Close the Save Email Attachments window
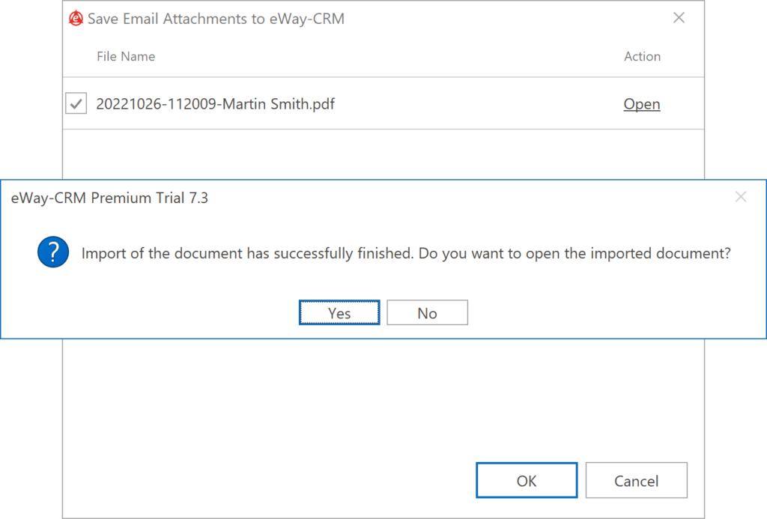 (x=679, y=18)
